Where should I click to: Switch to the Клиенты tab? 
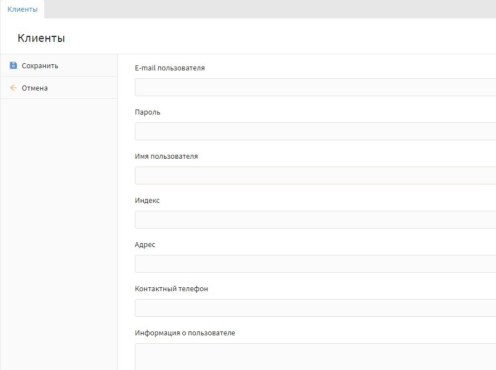point(22,10)
